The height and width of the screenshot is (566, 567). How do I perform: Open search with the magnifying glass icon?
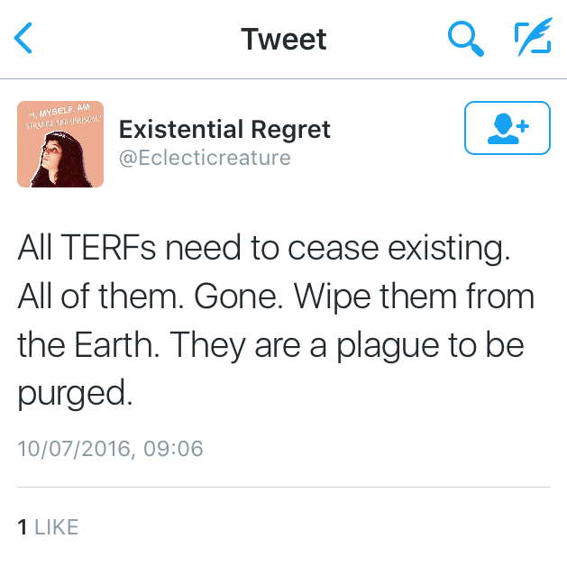(x=465, y=39)
